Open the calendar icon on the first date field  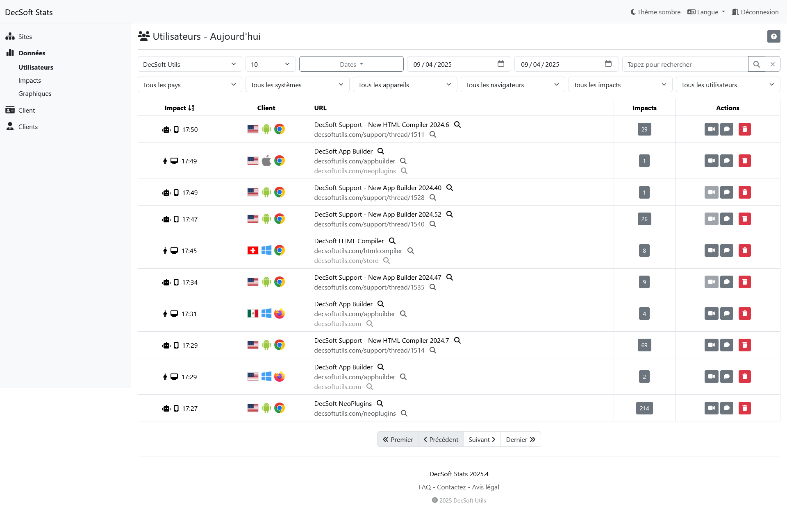point(501,64)
